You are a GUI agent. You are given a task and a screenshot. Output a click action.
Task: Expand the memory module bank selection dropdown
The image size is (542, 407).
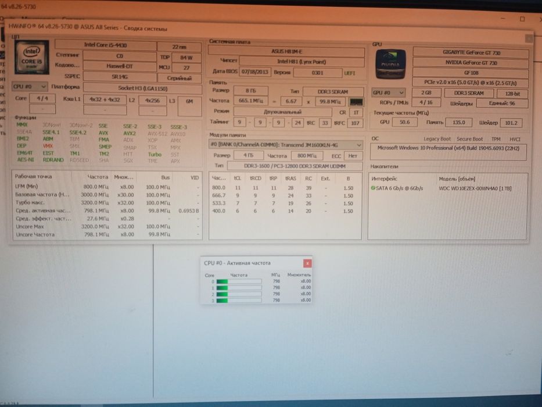[x=285, y=145]
